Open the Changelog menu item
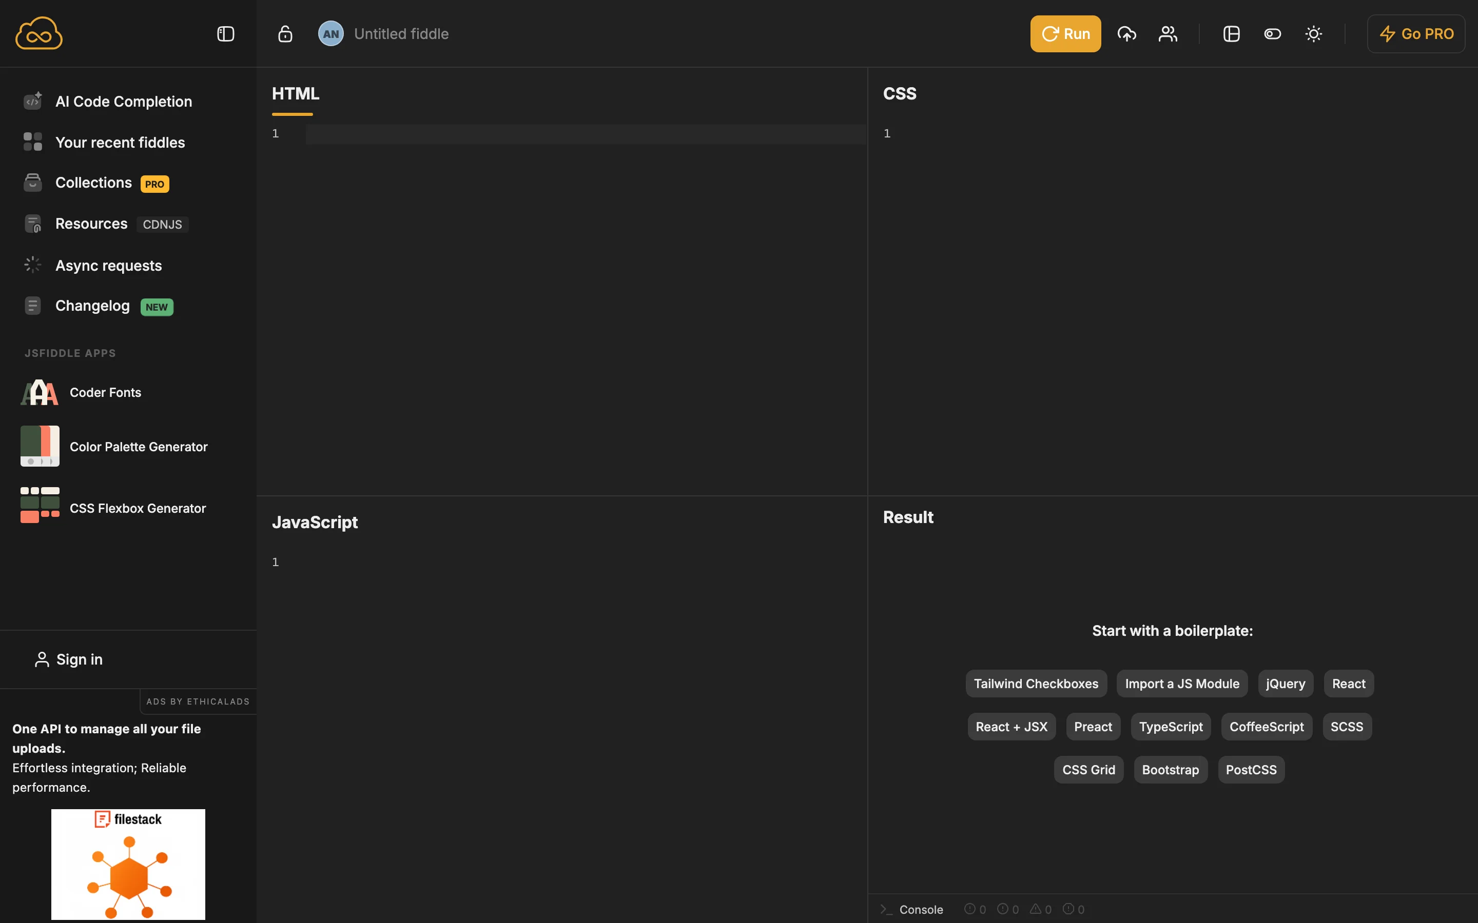The image size is (1478, 923). pos(92,305)
